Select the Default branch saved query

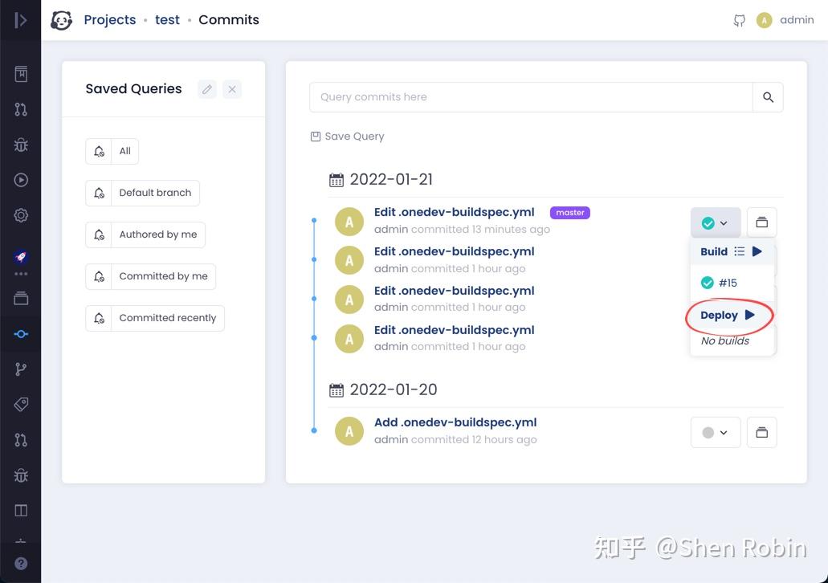(x=155, y=193)
